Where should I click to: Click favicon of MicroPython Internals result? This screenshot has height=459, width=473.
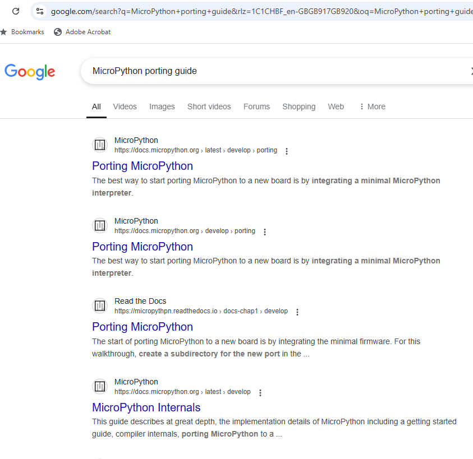tap(100, 386)
